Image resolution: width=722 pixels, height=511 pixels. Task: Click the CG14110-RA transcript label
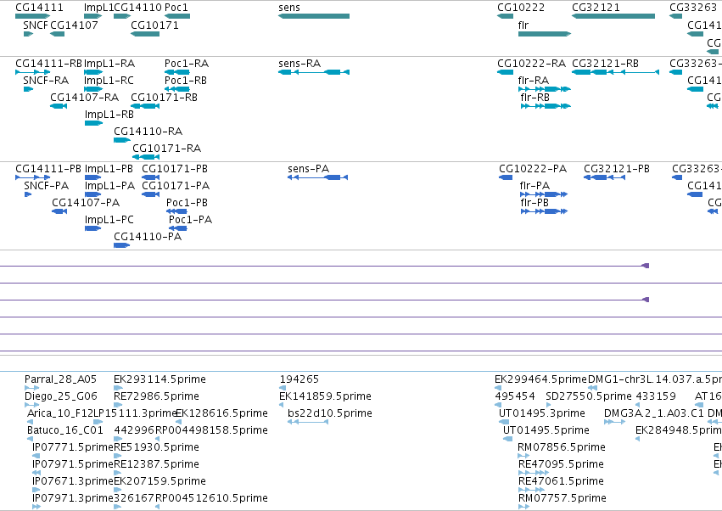(148, 132)
